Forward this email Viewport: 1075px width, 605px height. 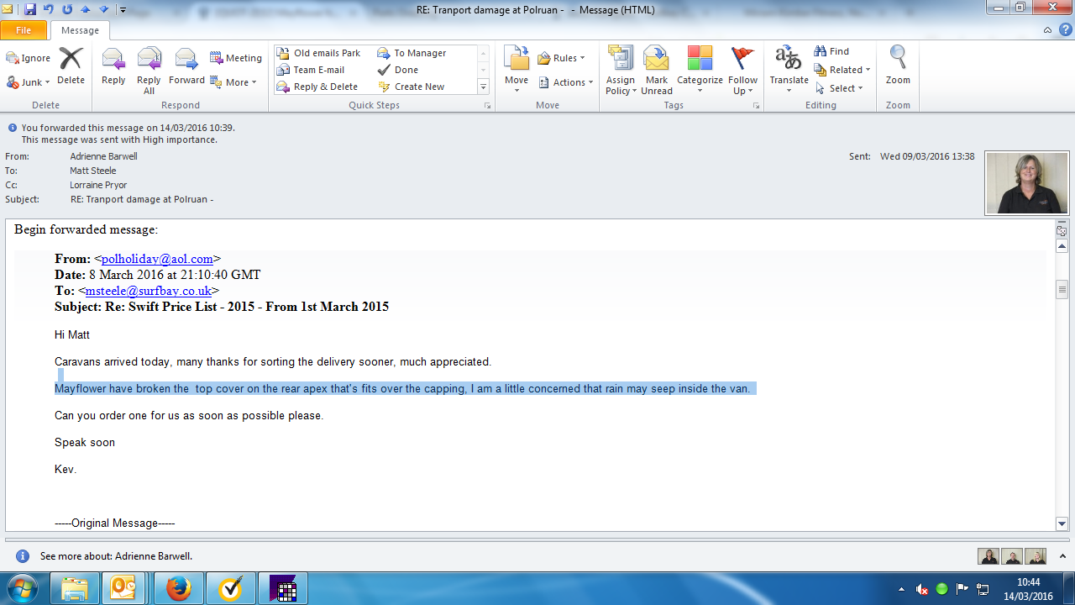[186, 67]
